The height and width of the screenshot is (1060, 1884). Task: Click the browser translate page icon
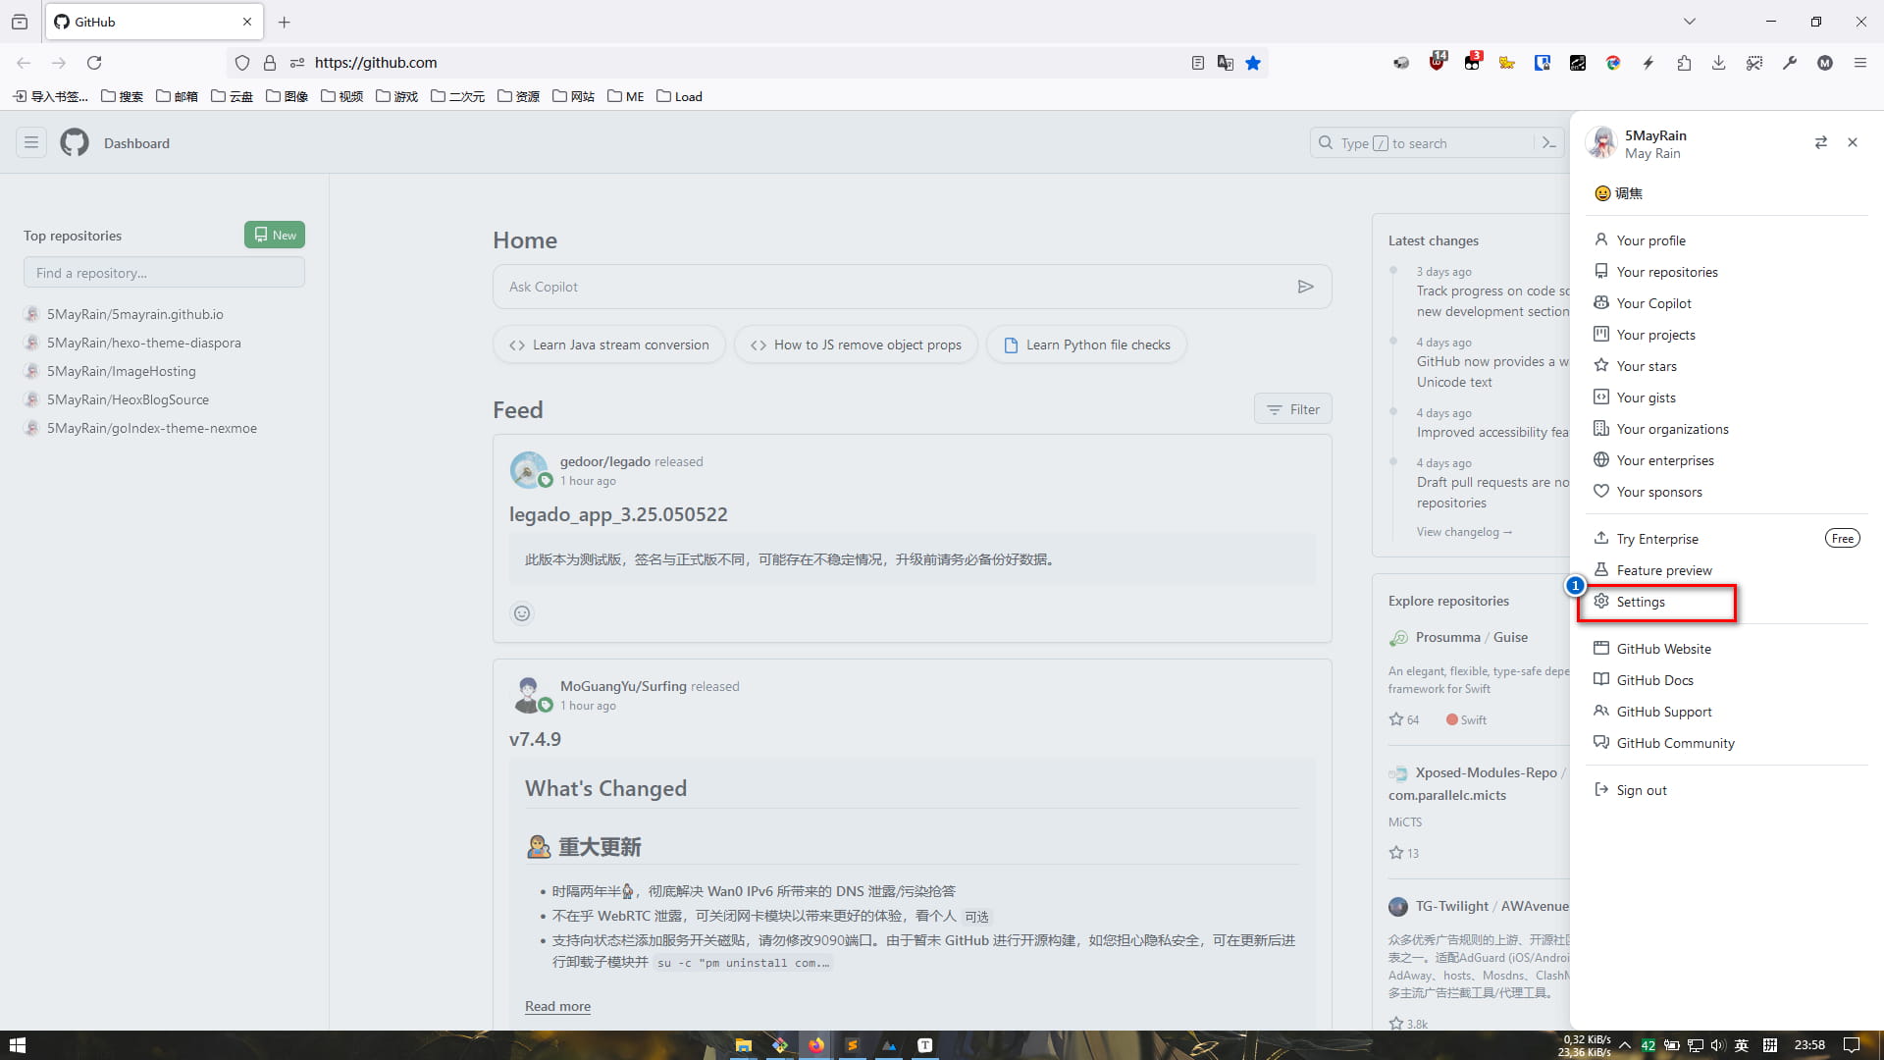pos(1226,63)
